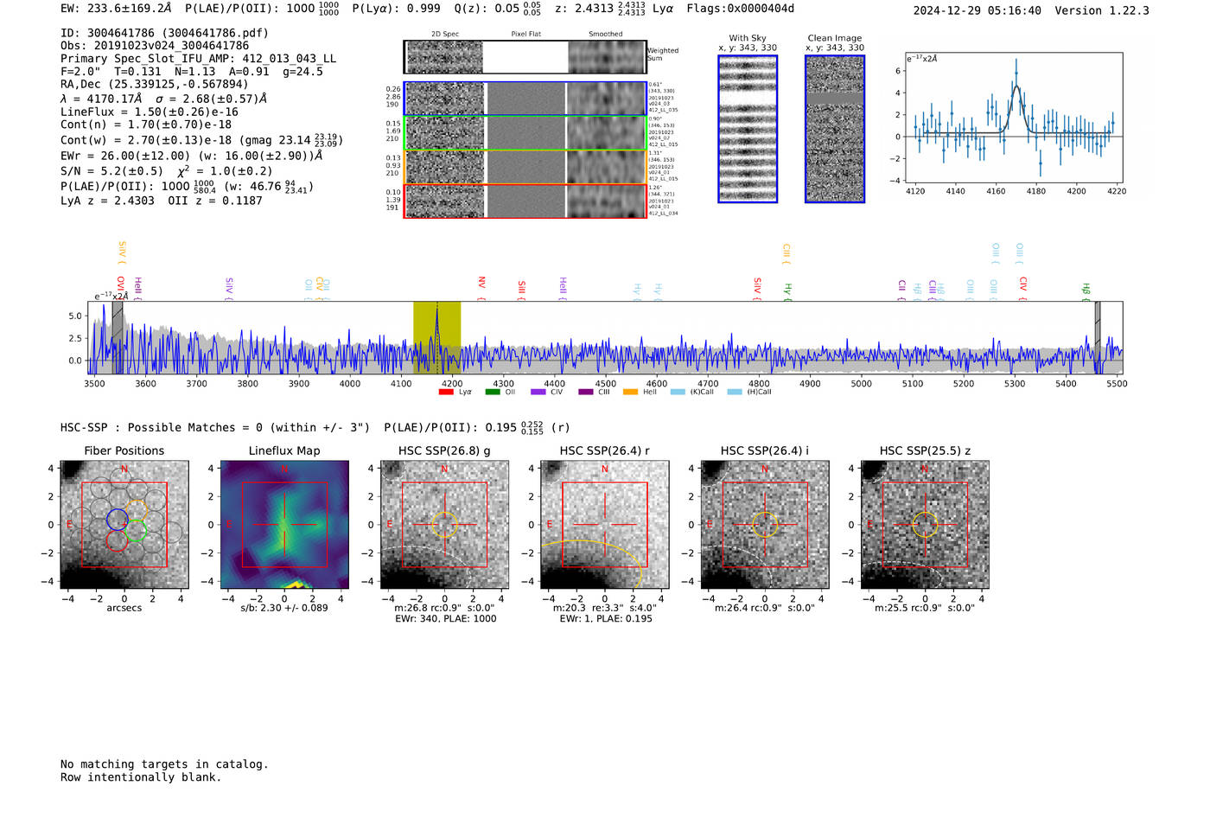Click the (K)CaII legend swatch

[x=678, y=392]
